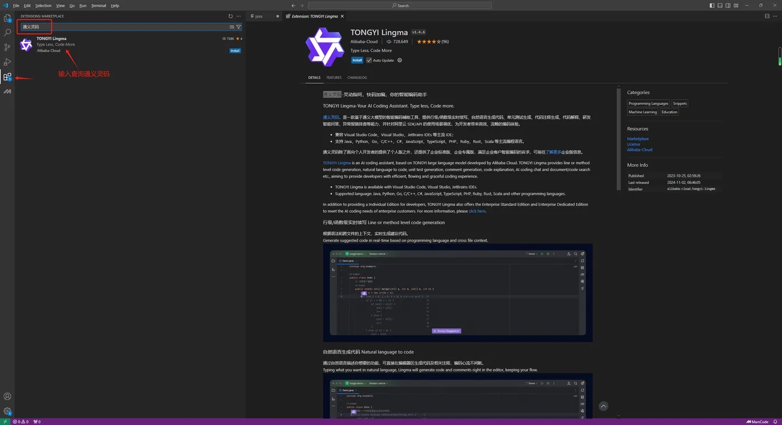
Task: Open the Source Control view
Action: [x=7, y=47]
